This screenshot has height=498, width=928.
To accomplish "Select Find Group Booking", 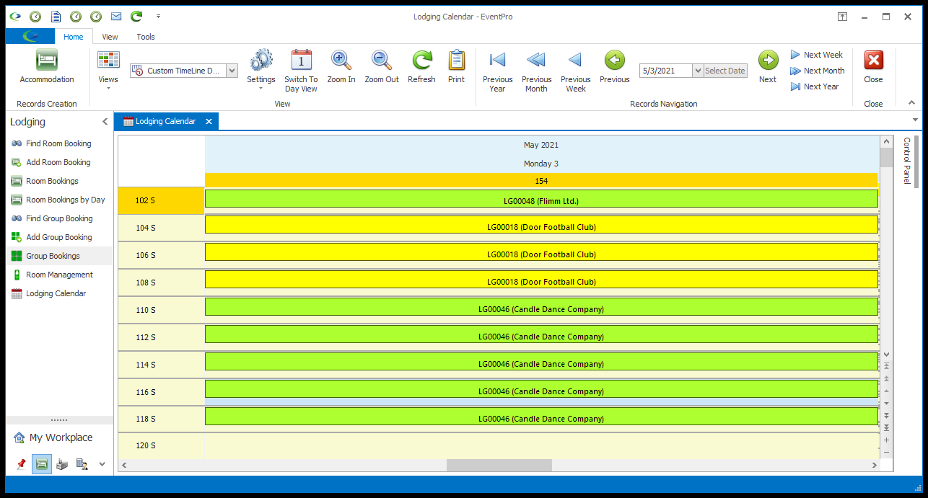I will (59, 218).
